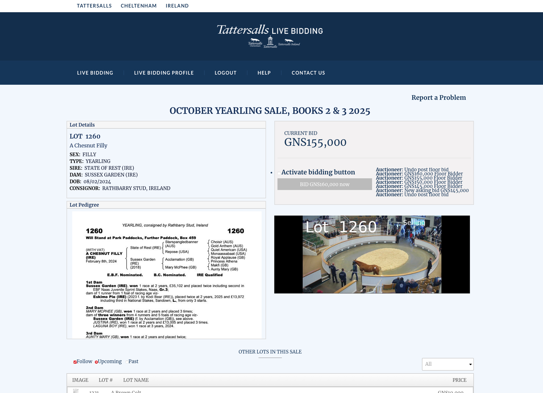The height and width of the screenshot is (393, 543).
Task: Click the Lot 1260 live video stream
Action: point(372,254)
